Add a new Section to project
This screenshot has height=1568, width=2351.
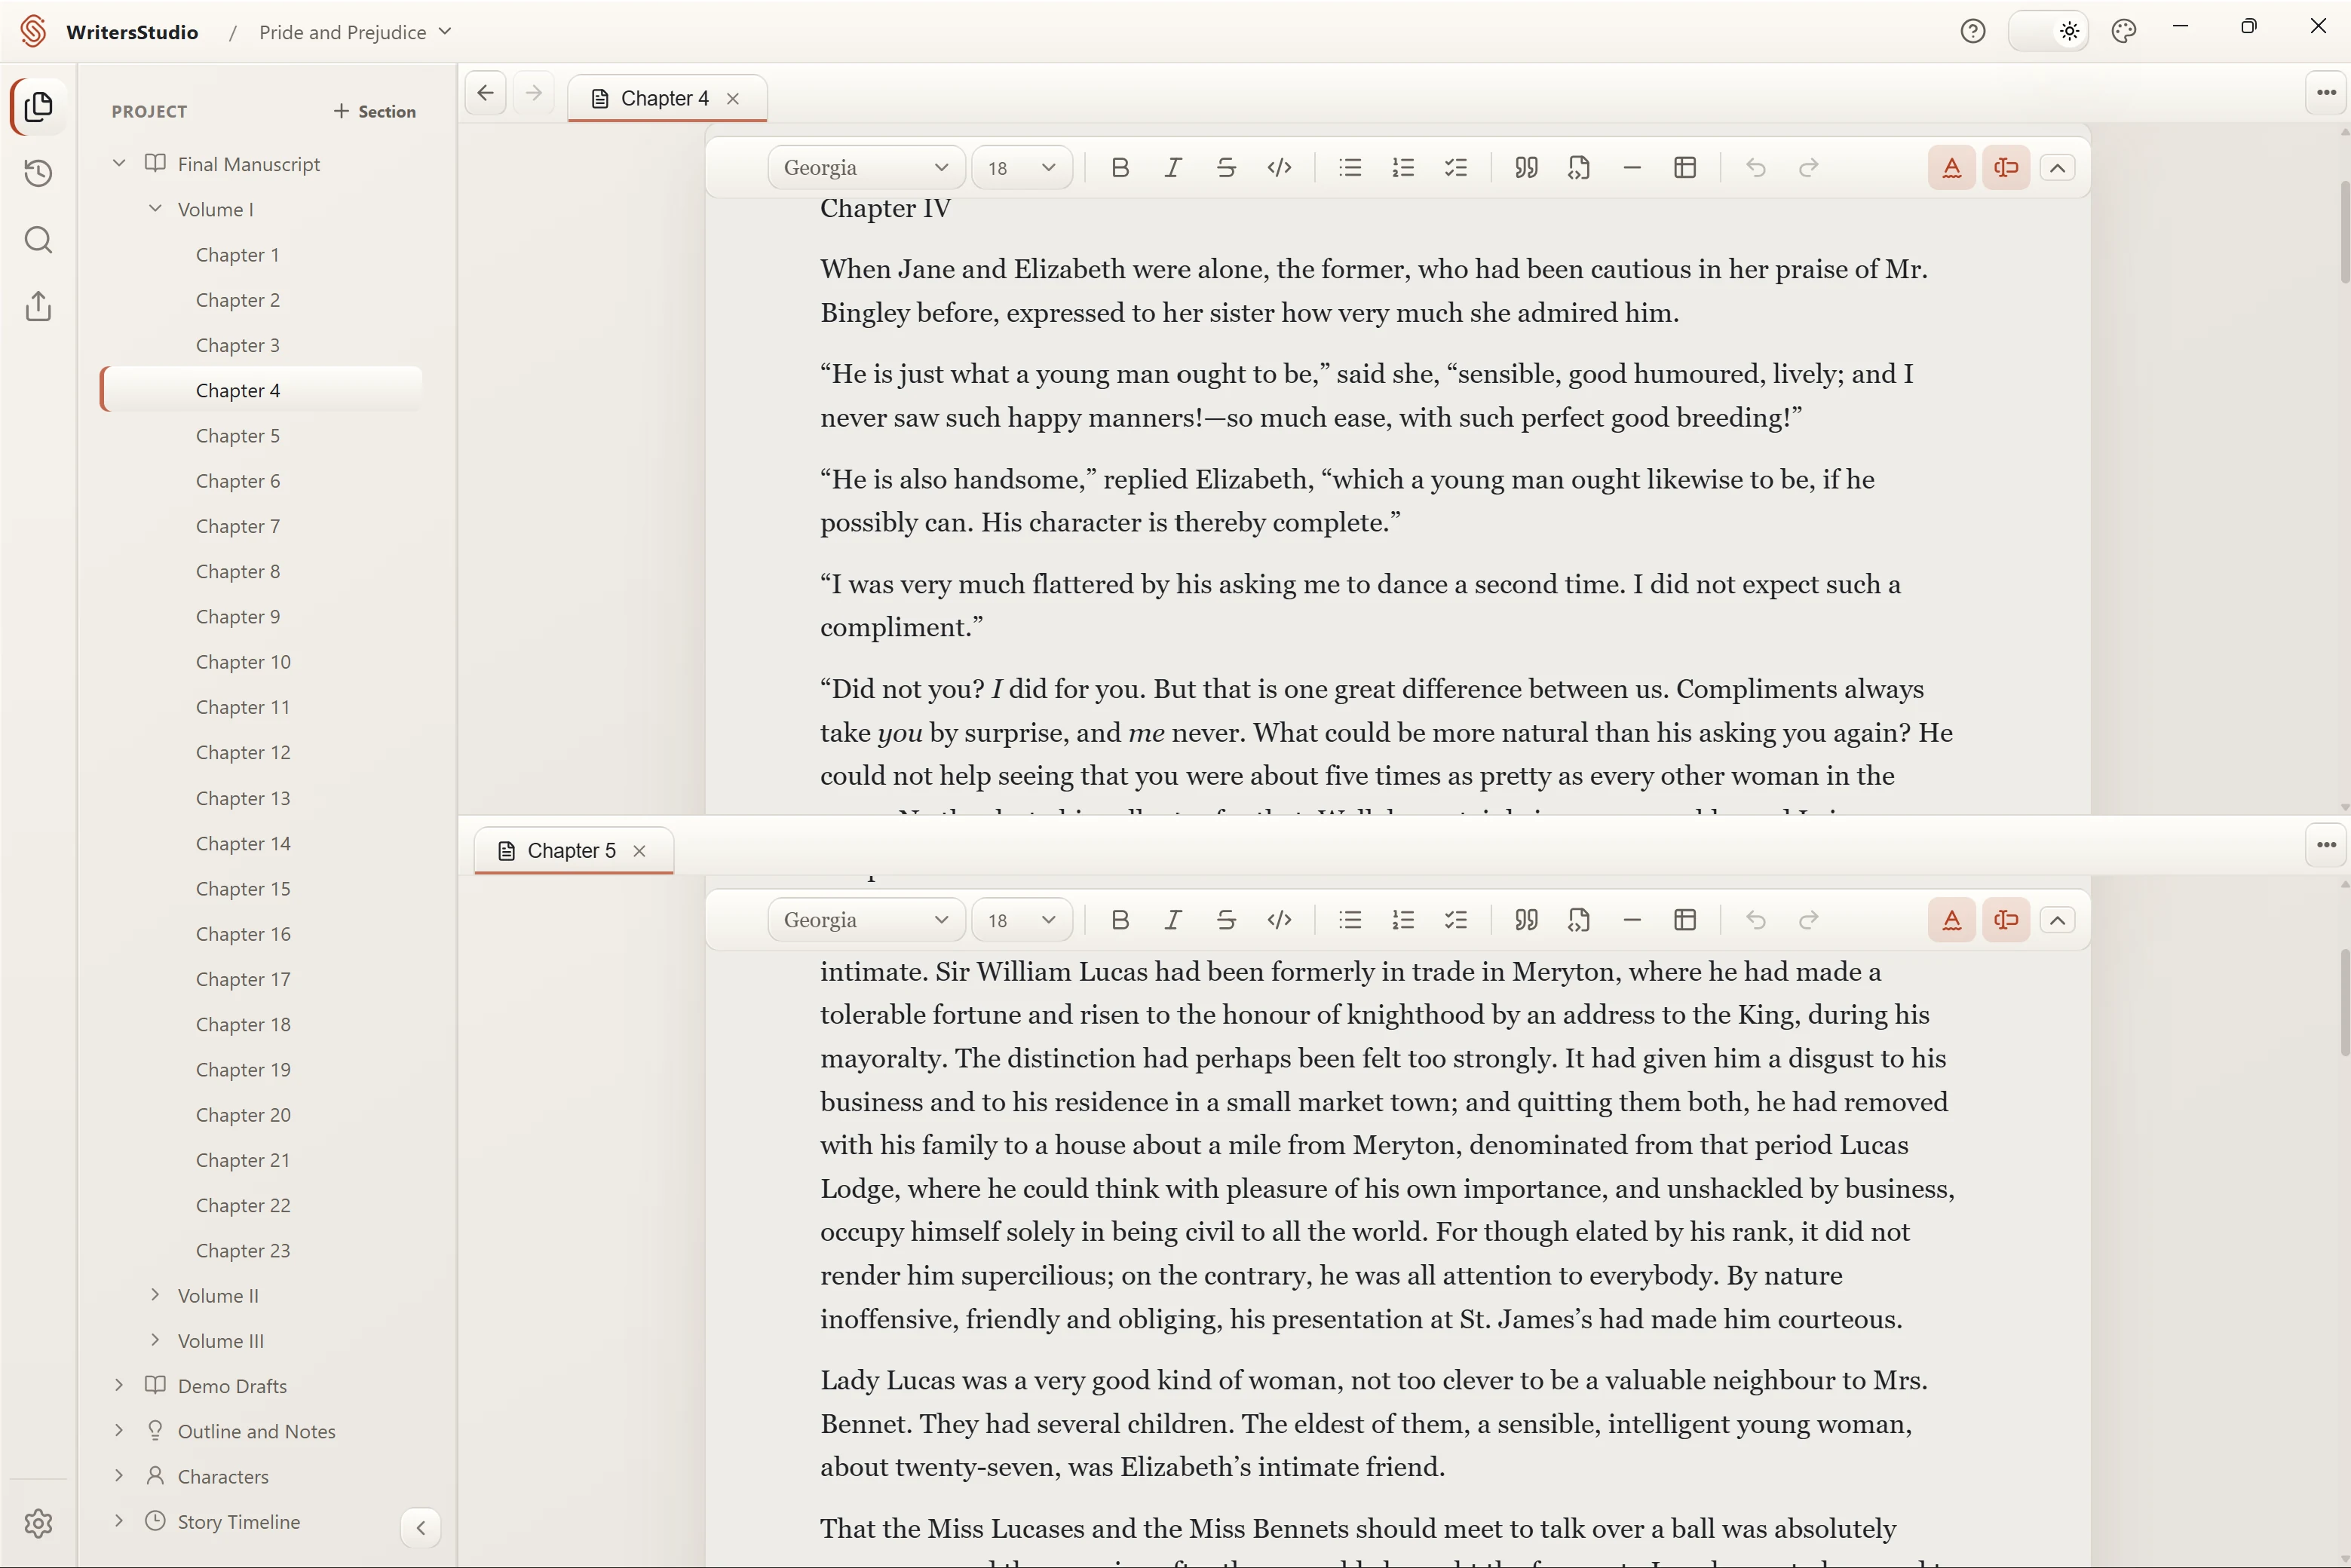[x=375, y=111]
